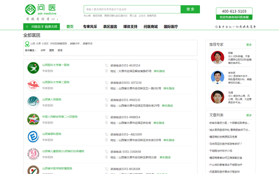The width and height of the screenshot is (279, 174).
Task: Click expert photo with blue background
Action: (217, 77)
